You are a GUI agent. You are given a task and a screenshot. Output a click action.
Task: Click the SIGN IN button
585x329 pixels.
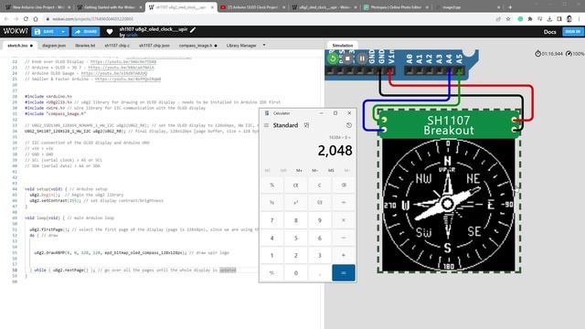[x=573, y=32]
